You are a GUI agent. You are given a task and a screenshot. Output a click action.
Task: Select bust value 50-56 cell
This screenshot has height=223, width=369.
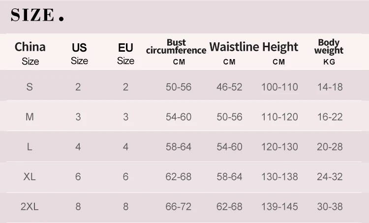[x=179, y=87]
